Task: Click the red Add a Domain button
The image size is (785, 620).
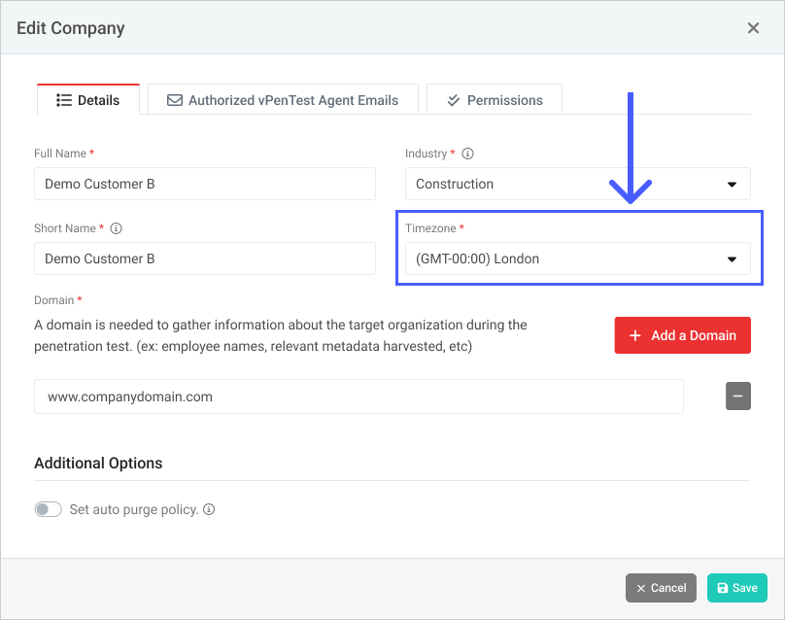Action: click(682, 335)
